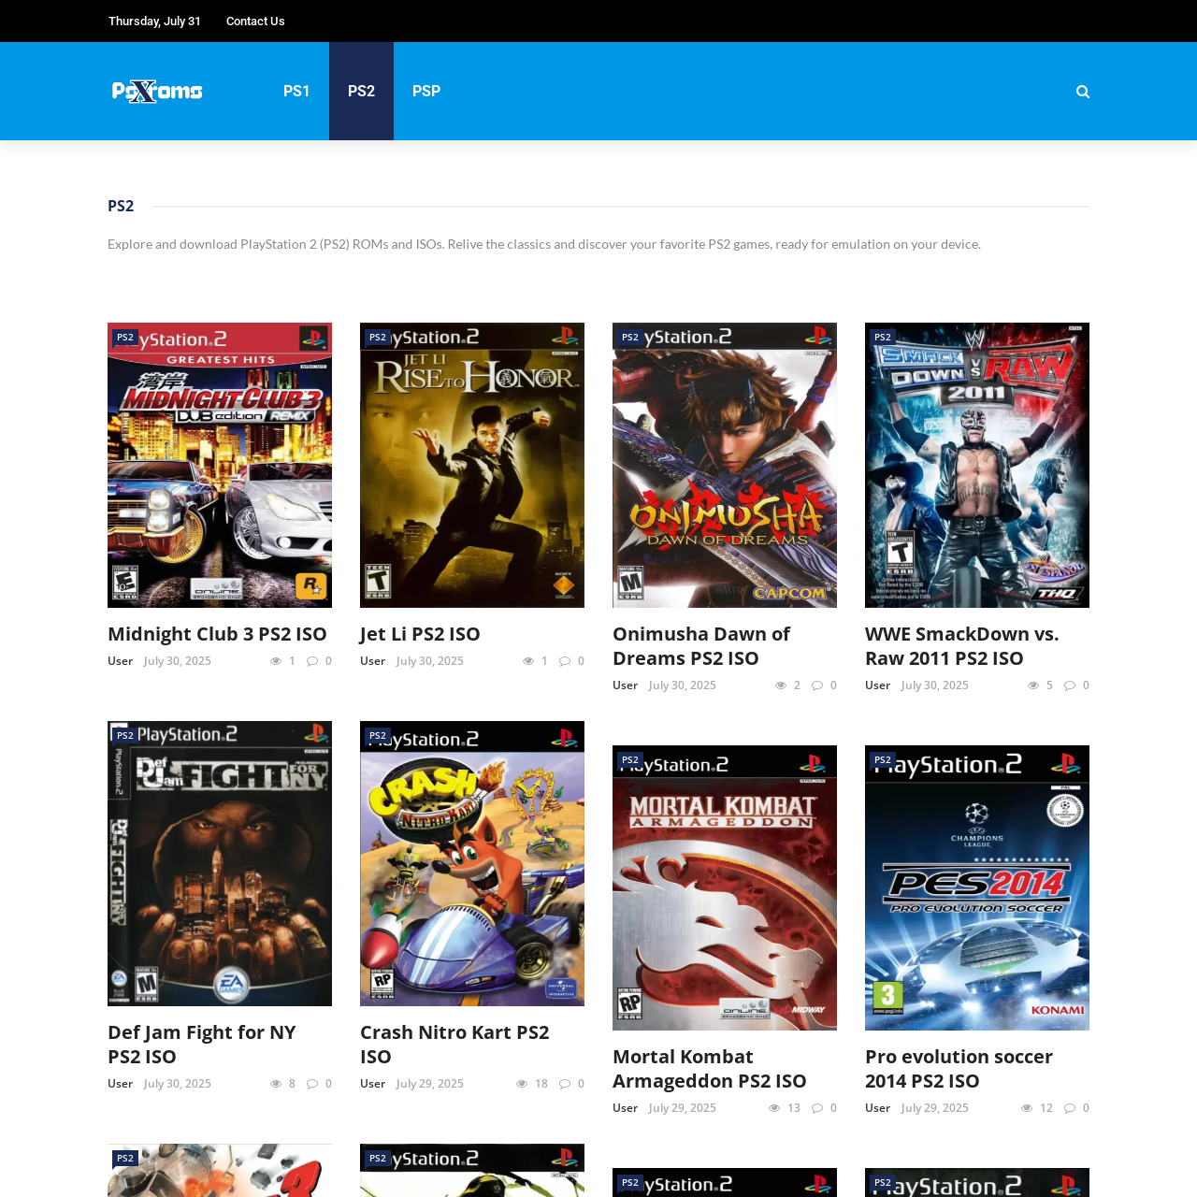Click the Thursday, July 31 date text
This screenshot has height=1197, width=1197.
[x=154, y=21]
